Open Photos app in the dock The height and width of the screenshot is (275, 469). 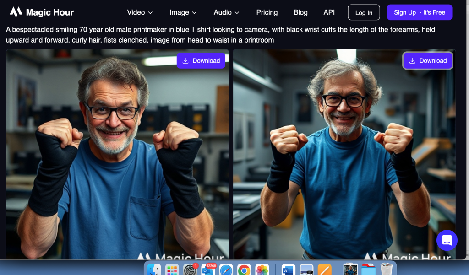tap(262, 270)
